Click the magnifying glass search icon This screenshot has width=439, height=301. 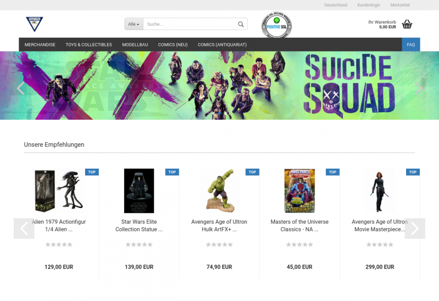point(240,24)
